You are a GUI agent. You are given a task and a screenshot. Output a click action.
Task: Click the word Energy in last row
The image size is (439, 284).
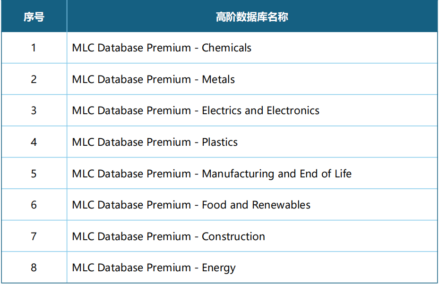tap(219, 268)
